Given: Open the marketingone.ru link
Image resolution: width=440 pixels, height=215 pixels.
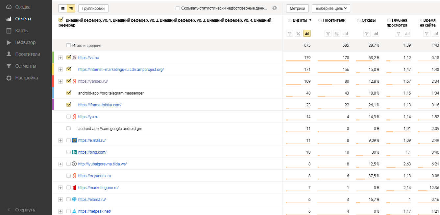Looking at the screenshot, I should tap(98, 188).
